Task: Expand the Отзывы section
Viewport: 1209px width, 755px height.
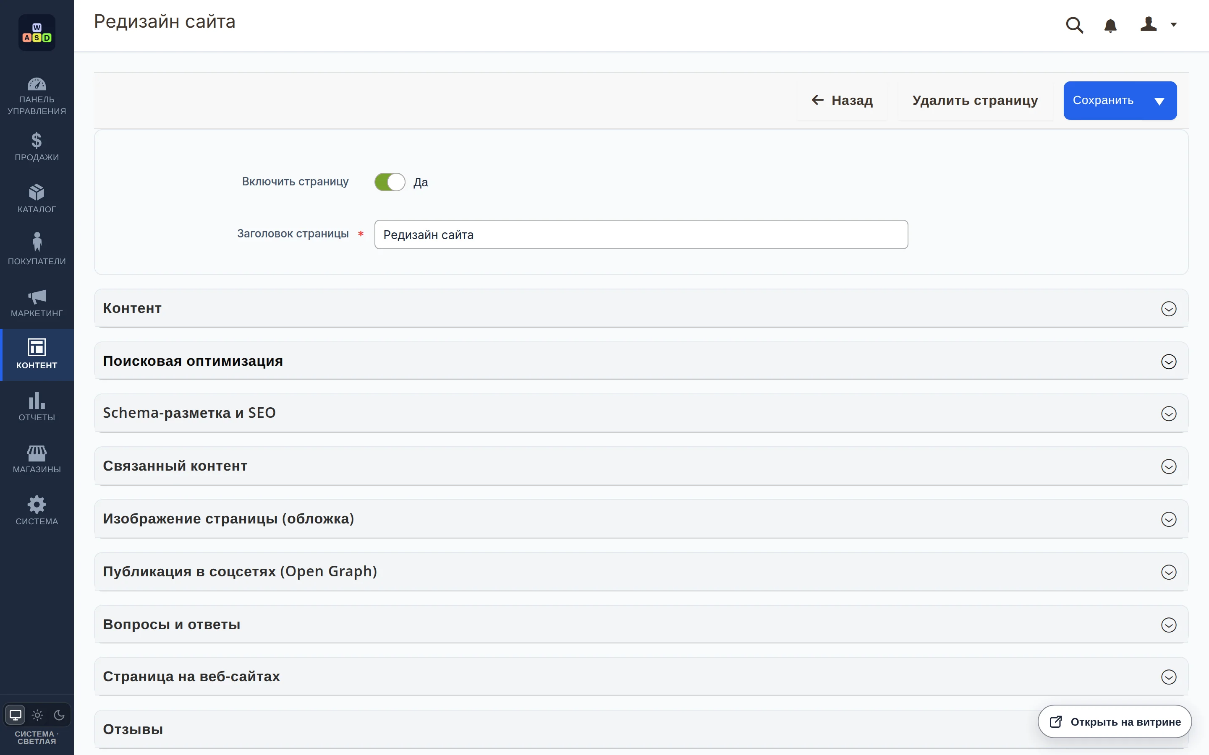Action: pyautogui.click(x=641, y=729)
